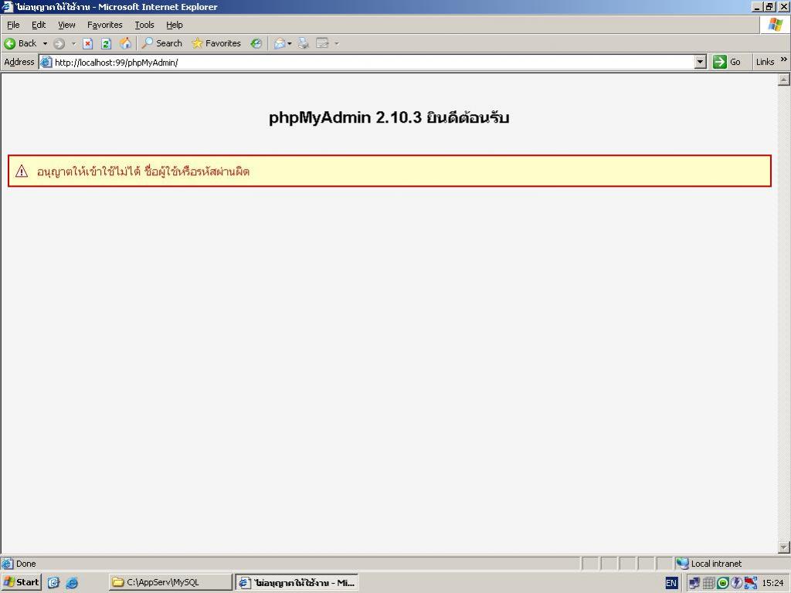
Task: Click the EN language indicator
Action: [x=671, y=583]
